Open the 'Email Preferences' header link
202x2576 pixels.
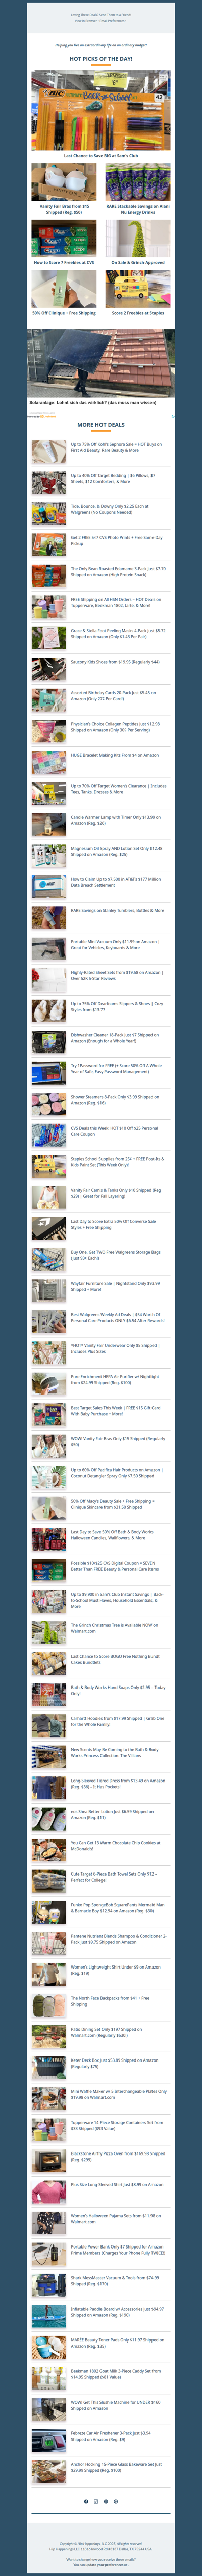coord(112,20)
